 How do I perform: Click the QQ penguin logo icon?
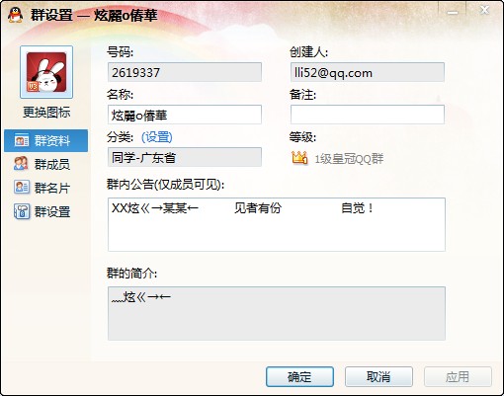coord(15,15)
